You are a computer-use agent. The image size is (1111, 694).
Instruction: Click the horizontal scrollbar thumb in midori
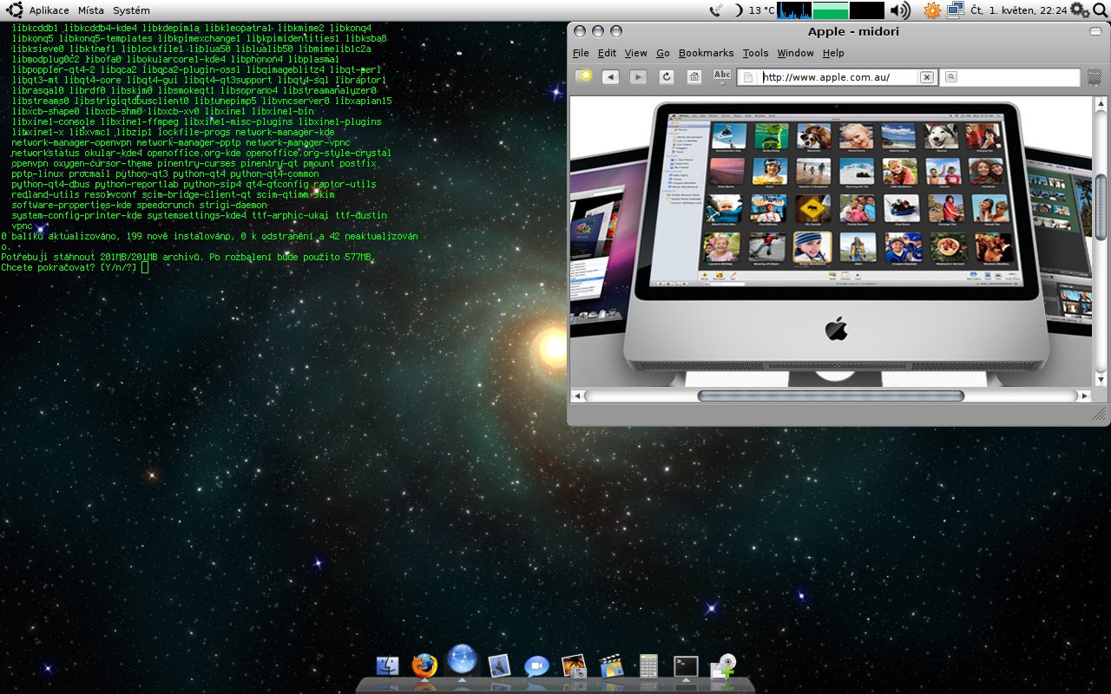click(x=831, y=396)
